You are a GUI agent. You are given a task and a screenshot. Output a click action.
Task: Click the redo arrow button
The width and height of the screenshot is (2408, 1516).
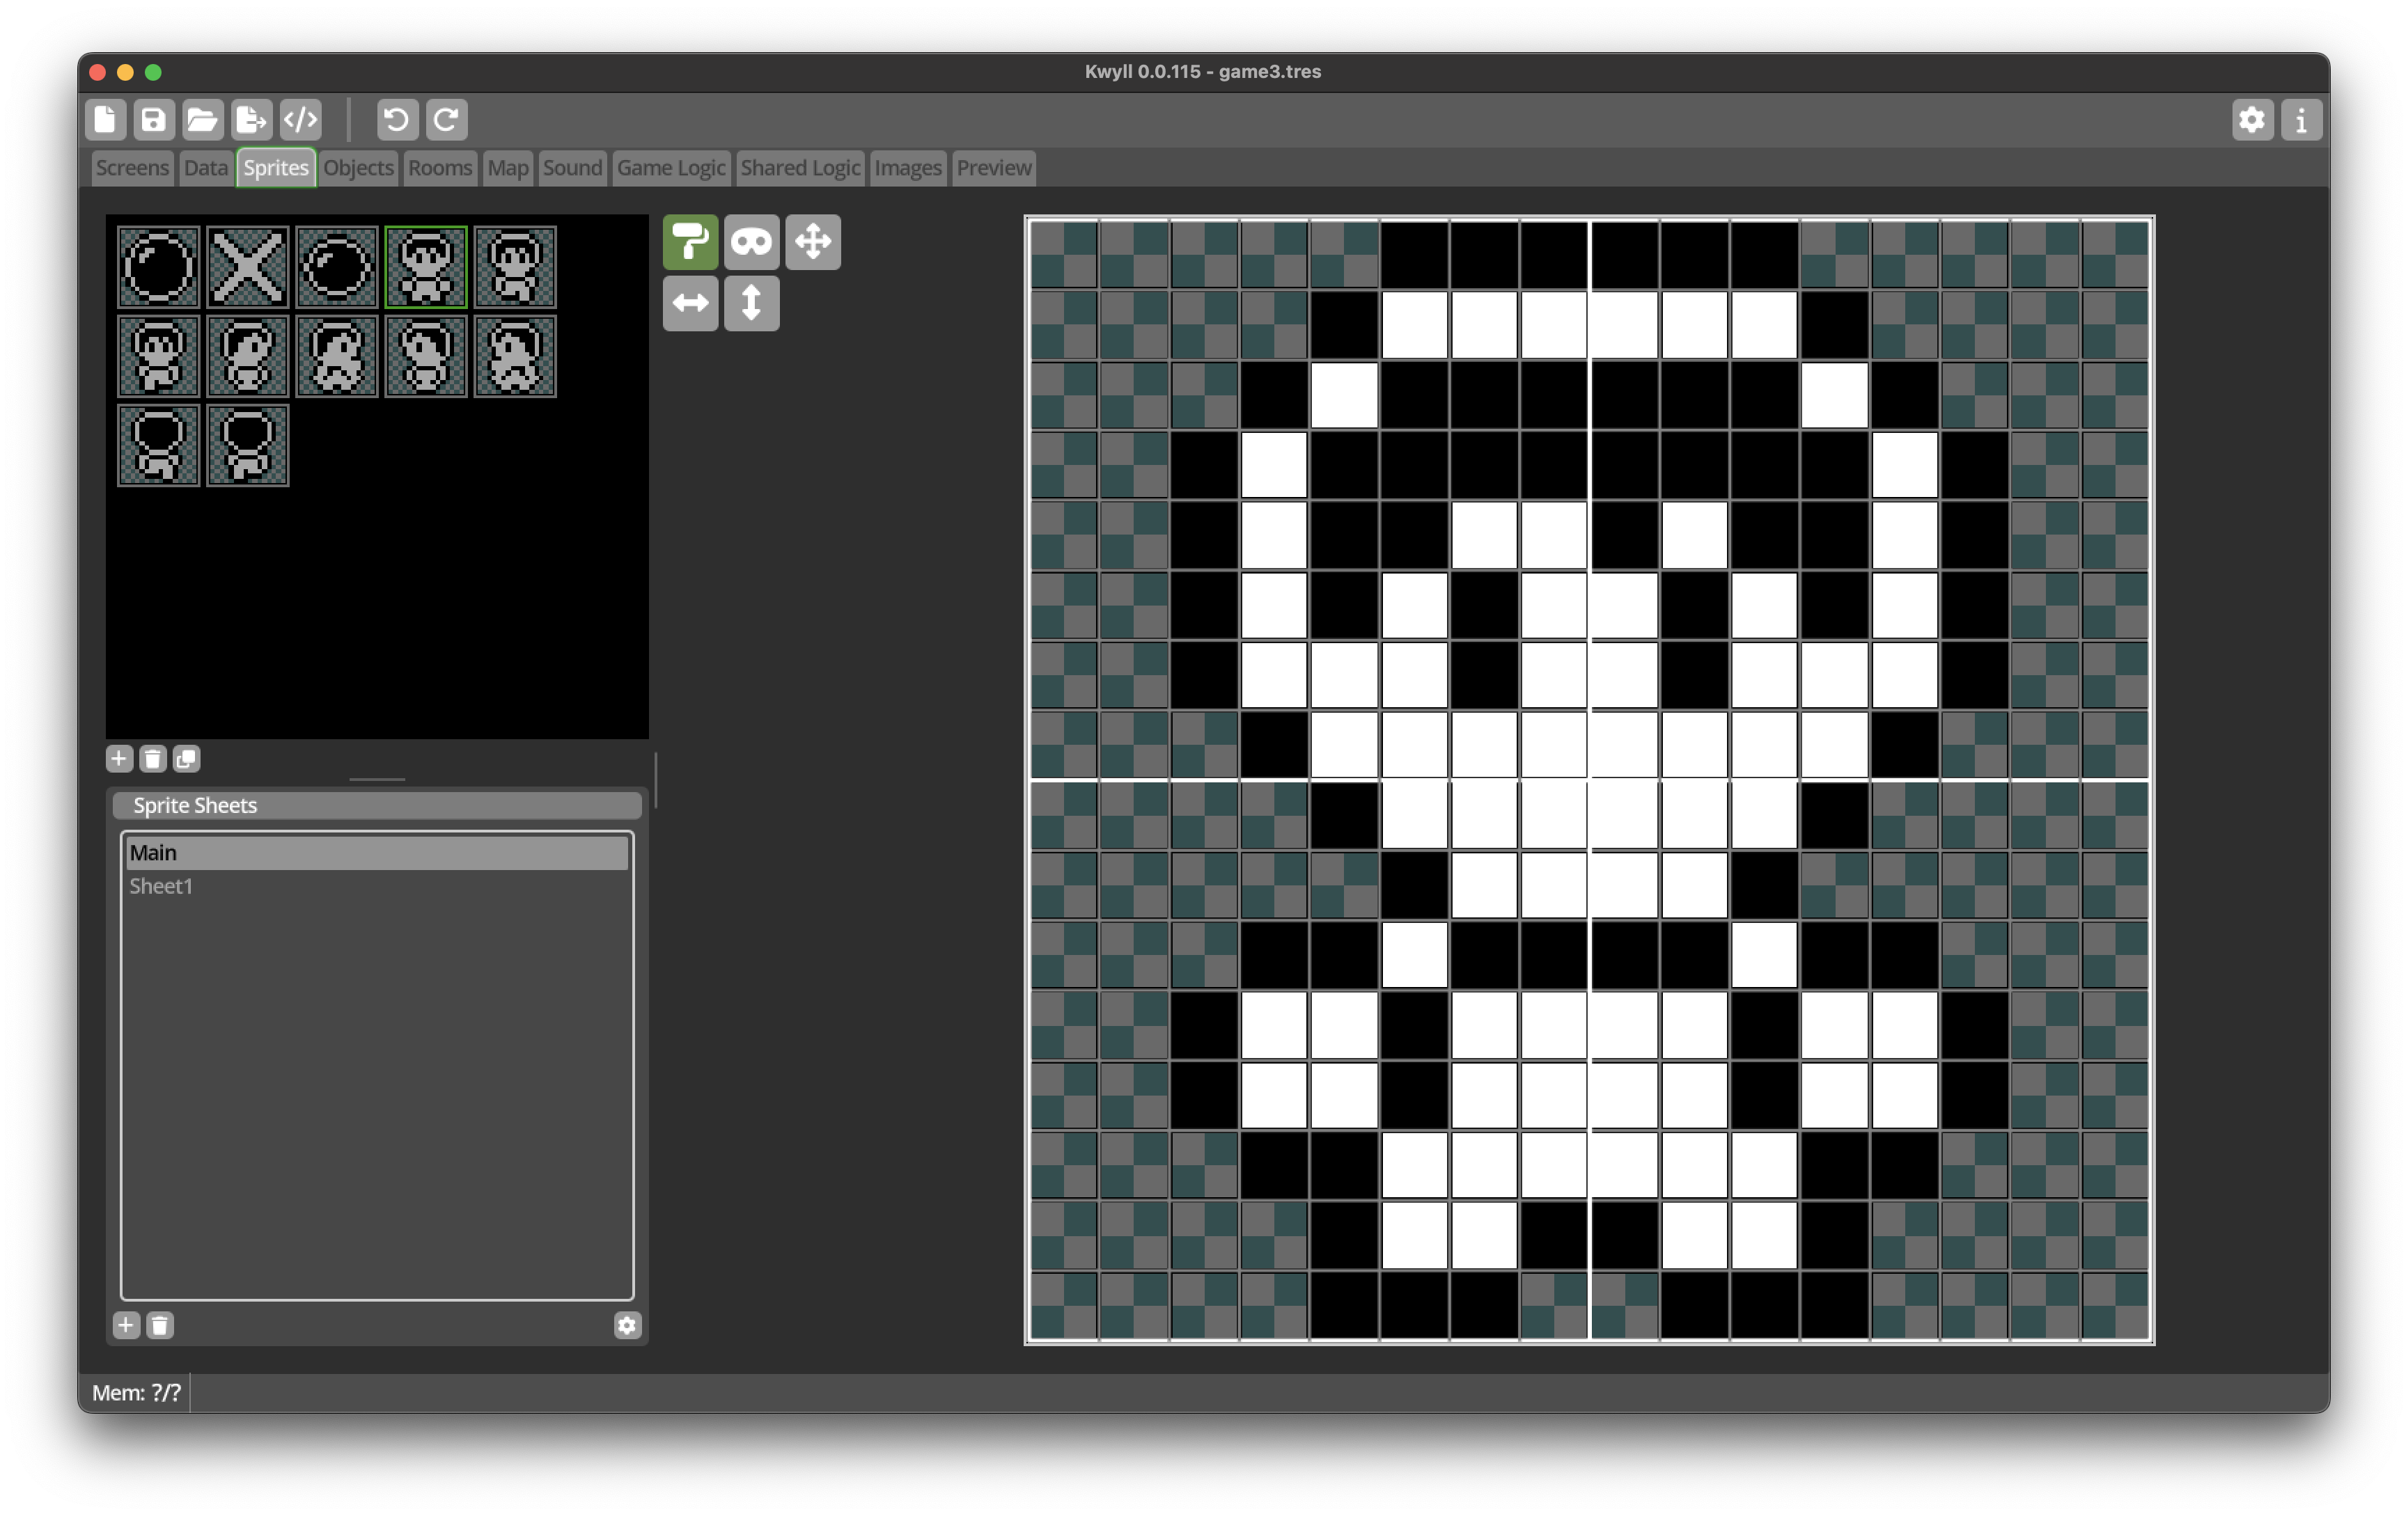[446, 120]
